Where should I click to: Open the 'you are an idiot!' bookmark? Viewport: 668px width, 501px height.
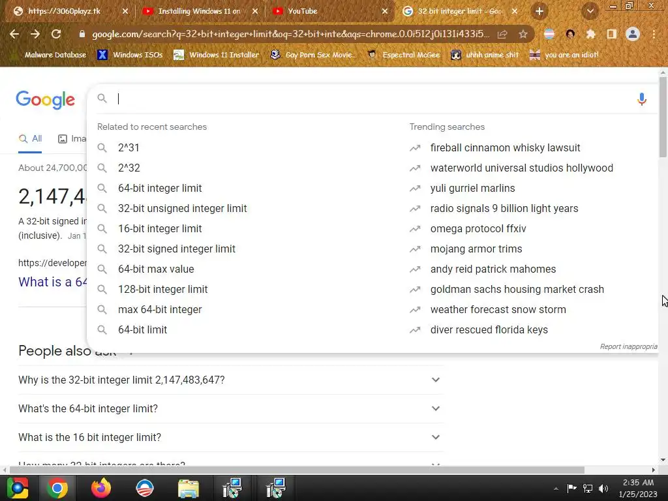point(564,55)
